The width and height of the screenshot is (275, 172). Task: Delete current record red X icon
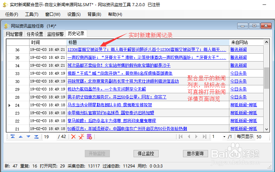point(73,137)
